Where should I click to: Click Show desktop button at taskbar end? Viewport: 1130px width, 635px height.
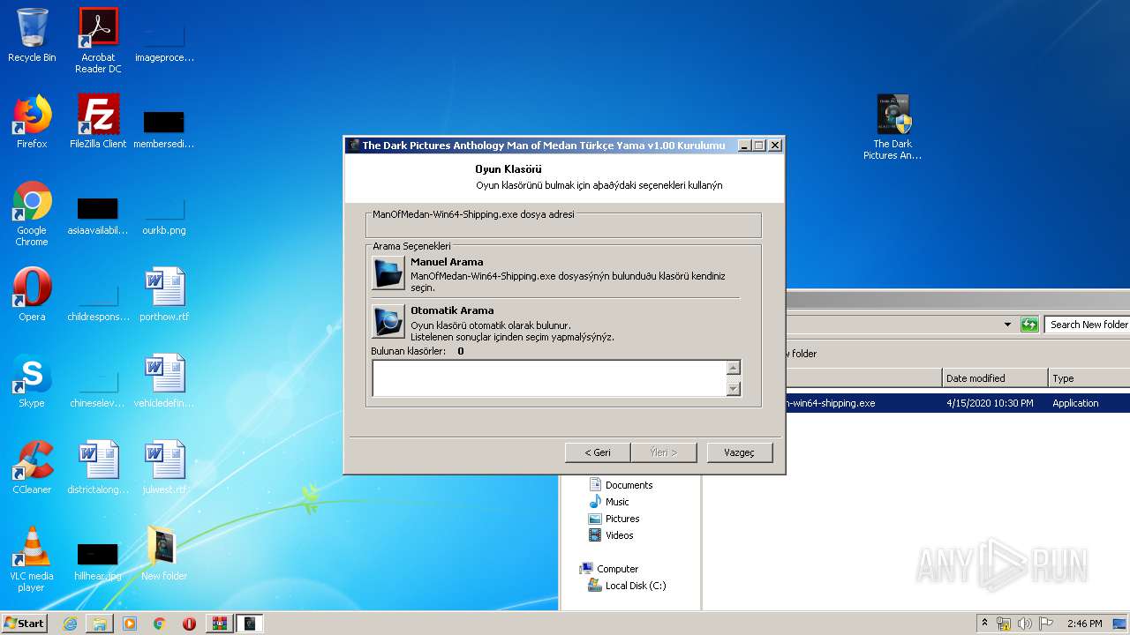pos(1120,624)
